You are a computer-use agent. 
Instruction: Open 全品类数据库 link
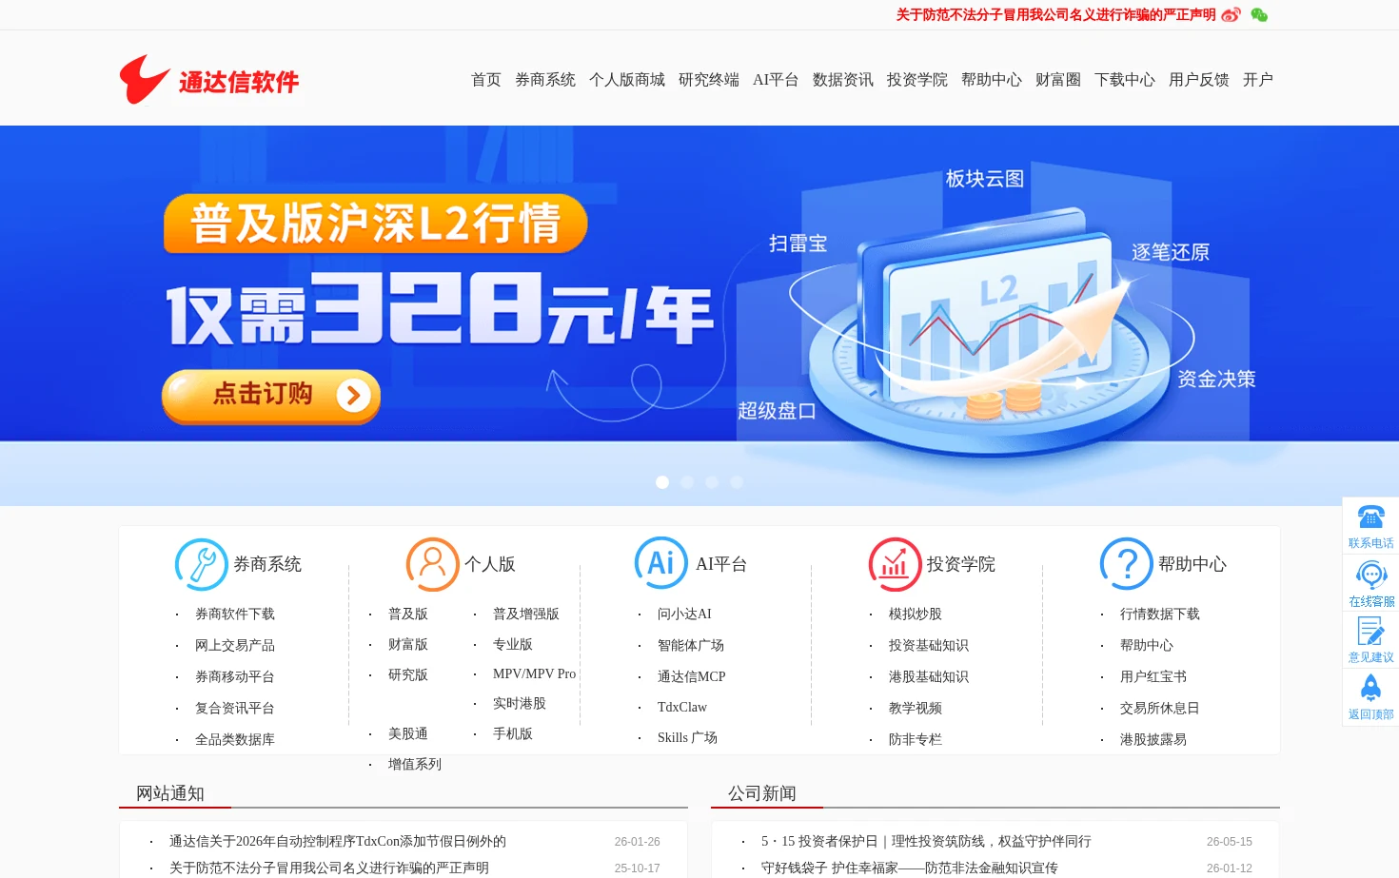click(235, 740)
